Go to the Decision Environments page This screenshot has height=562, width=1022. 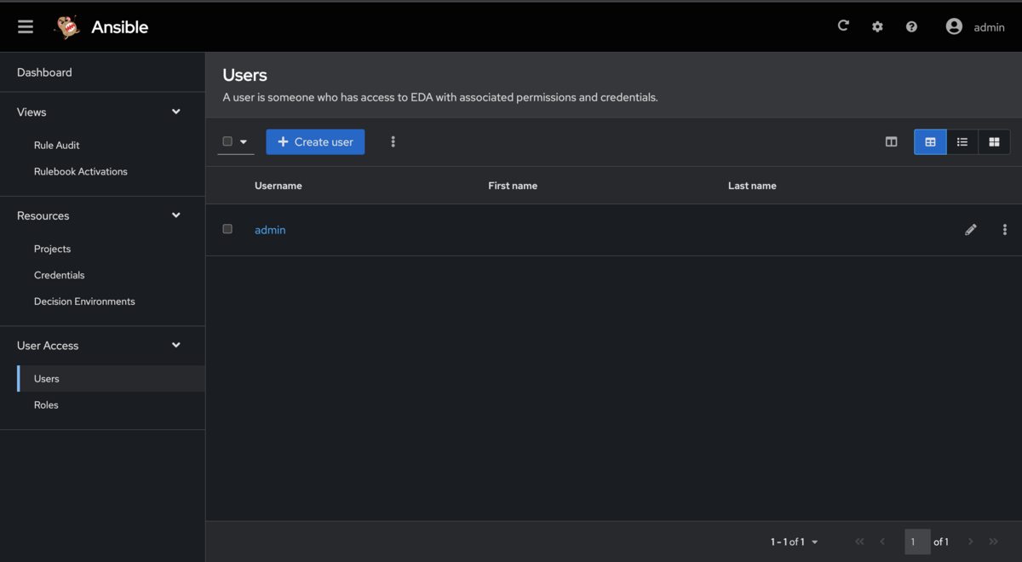click(x=83, y=301)
